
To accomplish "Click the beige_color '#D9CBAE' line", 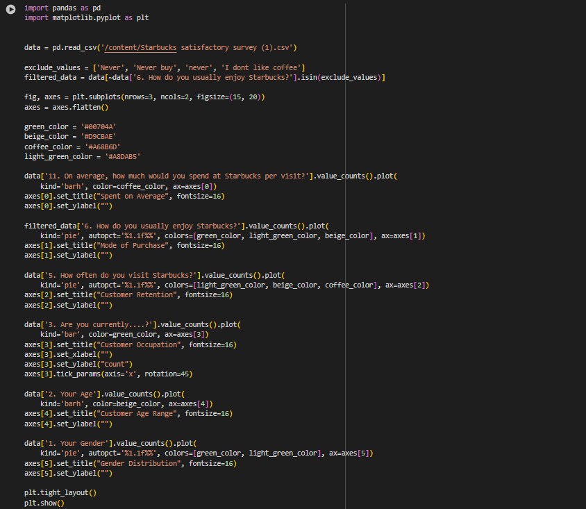I will 70,136.
